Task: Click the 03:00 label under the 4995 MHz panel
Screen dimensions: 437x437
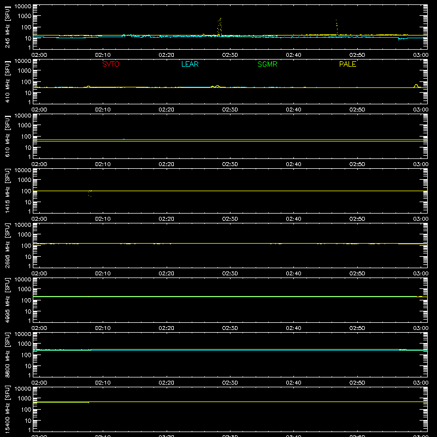Action: [x=421, y=328]
